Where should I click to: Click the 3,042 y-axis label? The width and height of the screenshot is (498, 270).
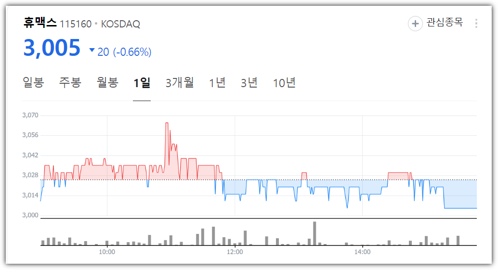tap(30, 155)
